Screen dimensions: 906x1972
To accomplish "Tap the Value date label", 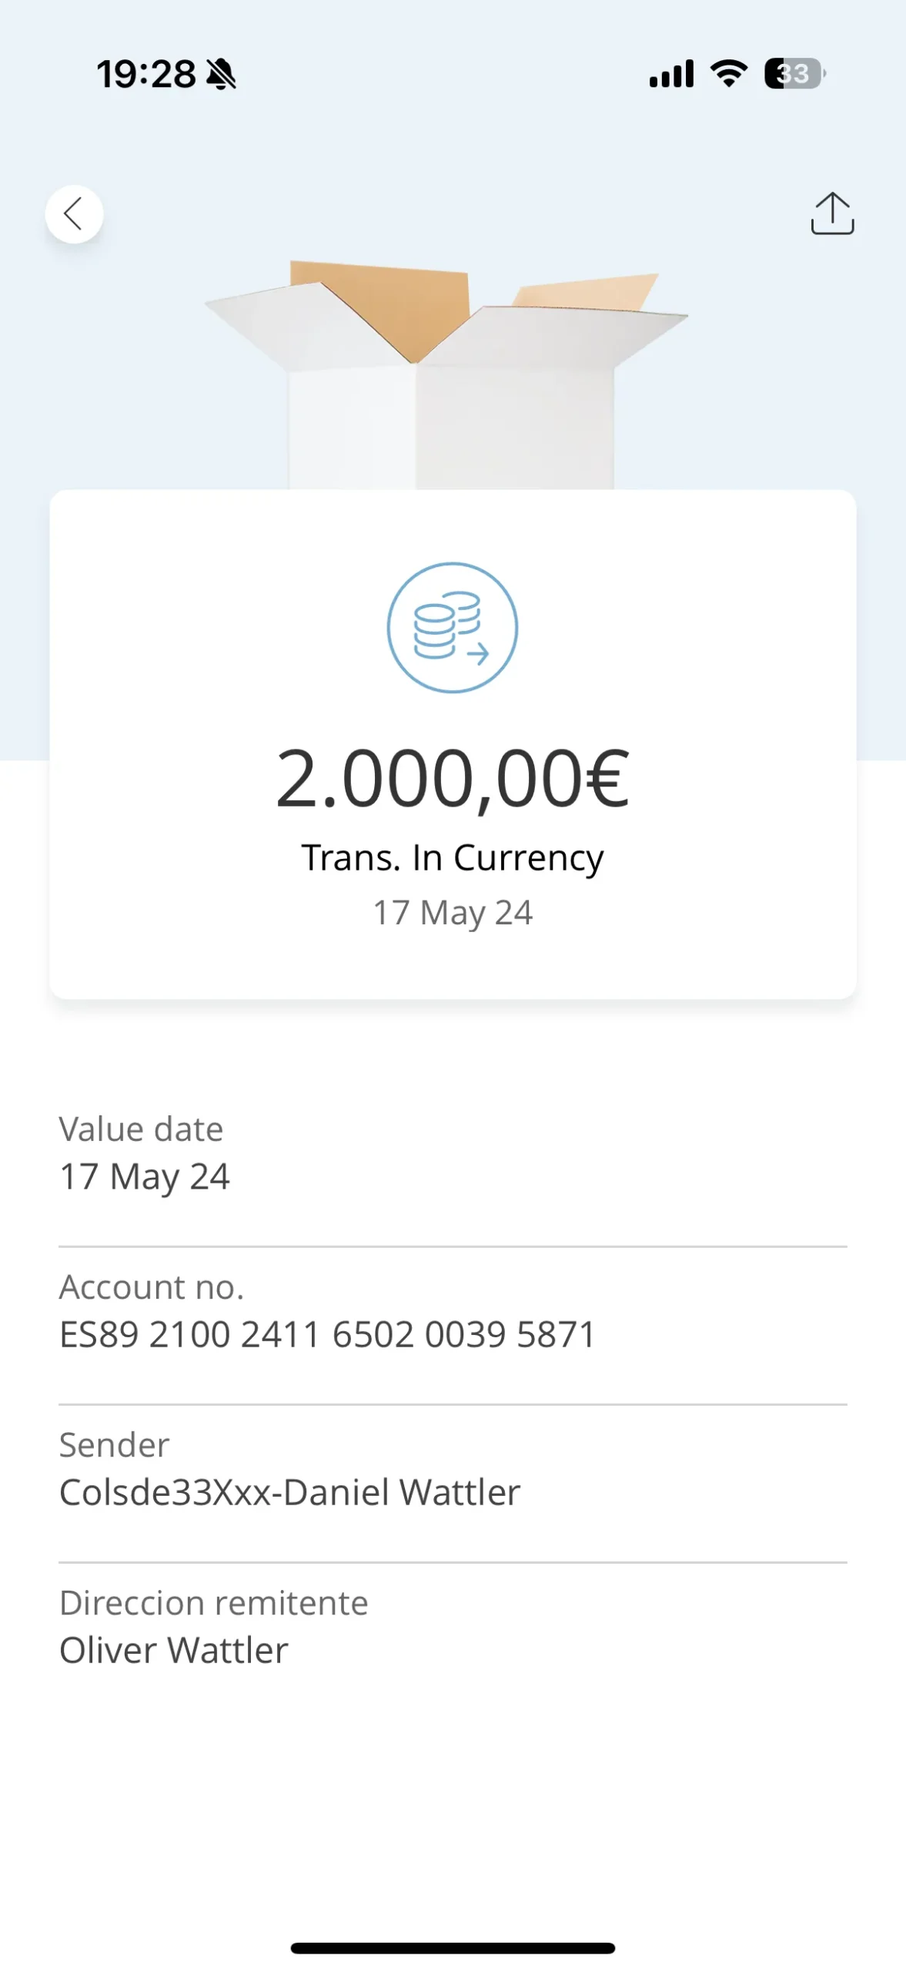I will coord(142,1129).
